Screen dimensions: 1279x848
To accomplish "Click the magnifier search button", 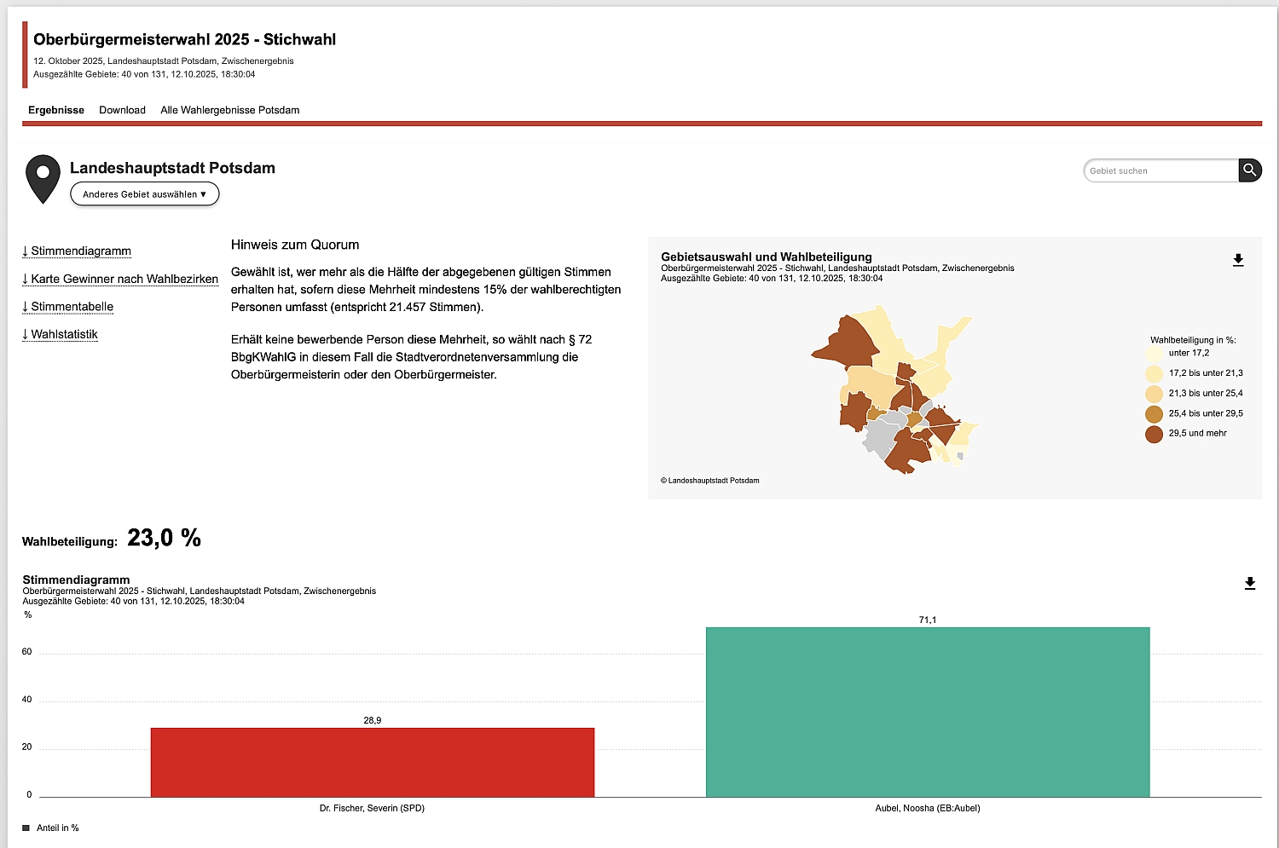I will (x=1249, y=170).
